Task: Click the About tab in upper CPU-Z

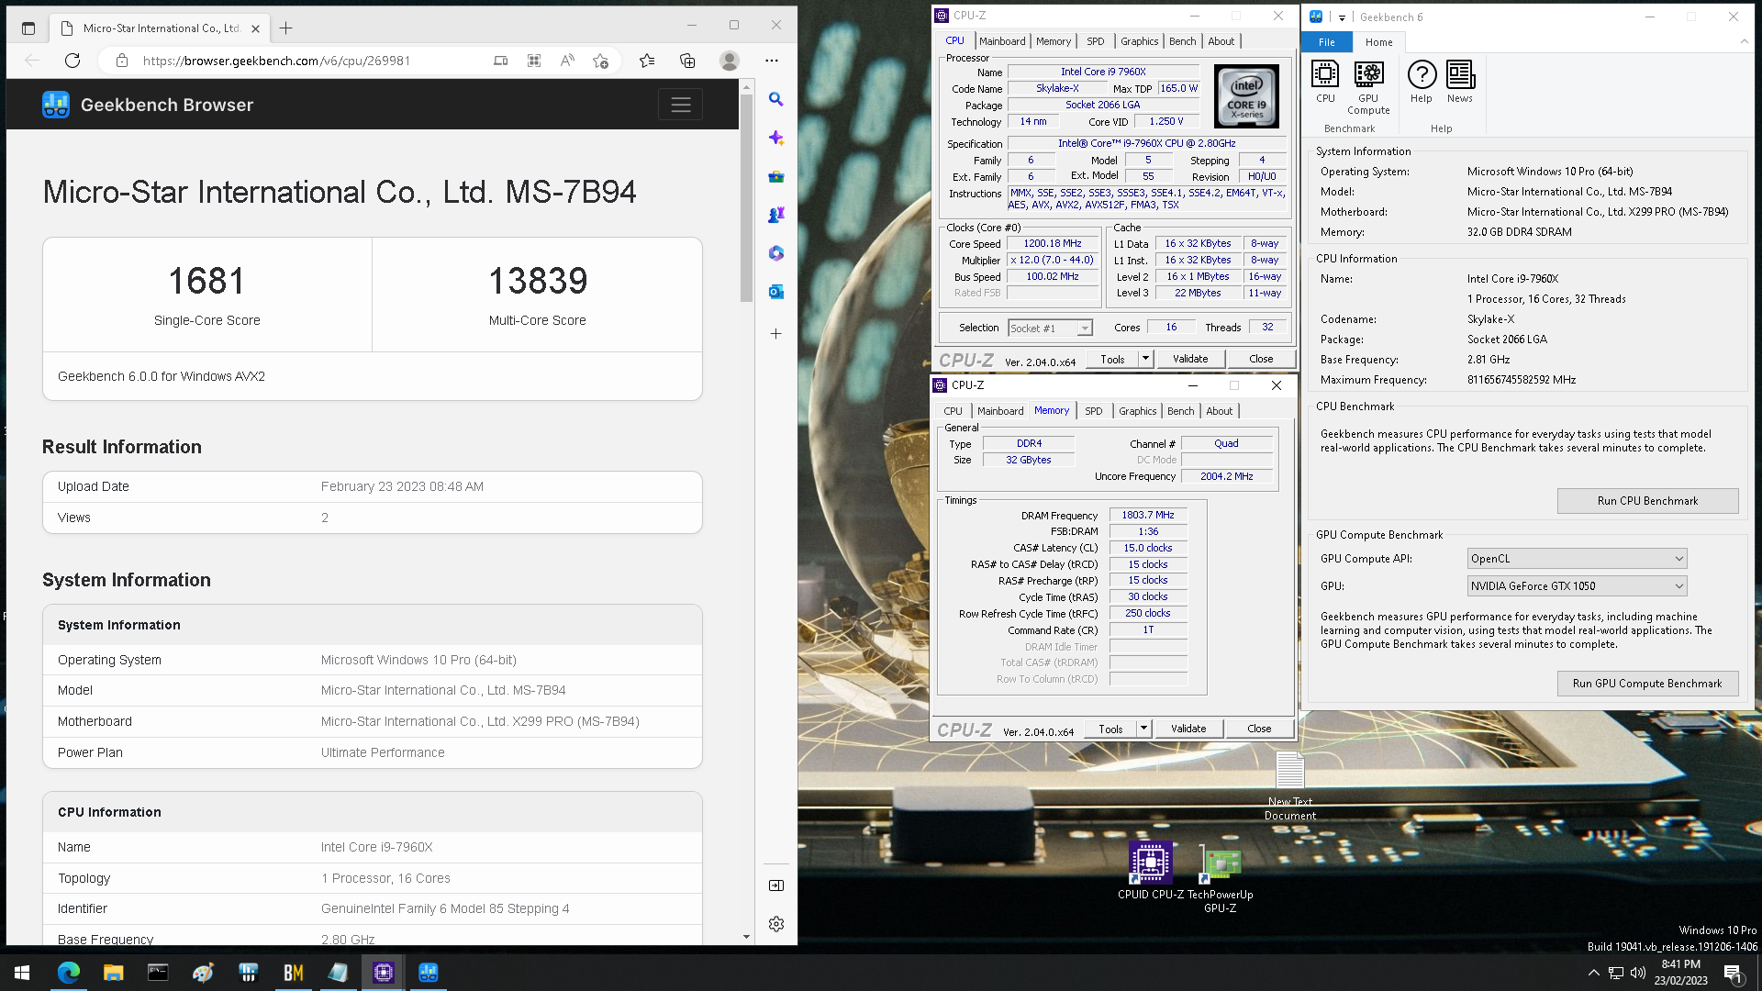Action: [1221, 41]
